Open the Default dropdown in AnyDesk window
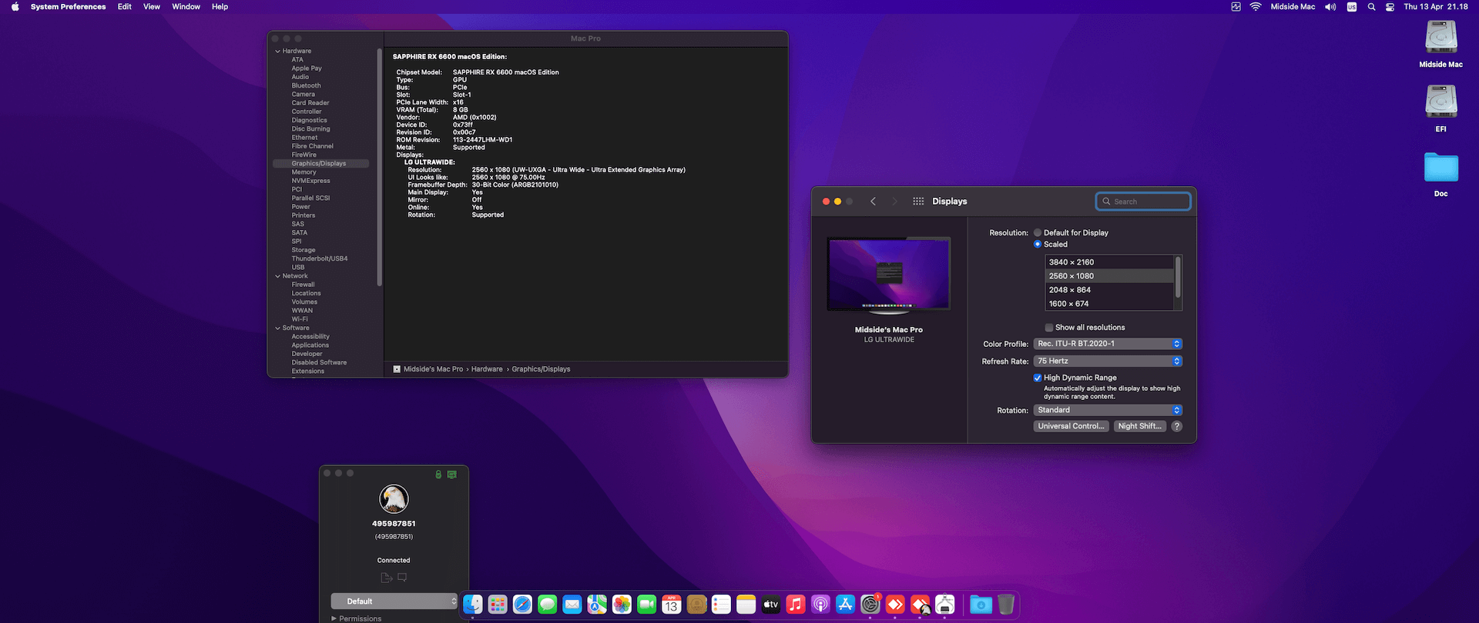The height and width of the screenshot is (623, 1479). pyautogui.click(x=394, y=601)
